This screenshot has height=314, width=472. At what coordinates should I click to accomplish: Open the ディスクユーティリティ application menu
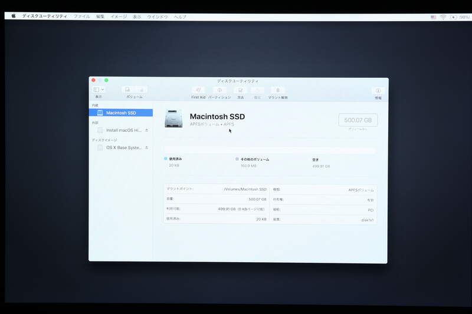tap(45, 16)
